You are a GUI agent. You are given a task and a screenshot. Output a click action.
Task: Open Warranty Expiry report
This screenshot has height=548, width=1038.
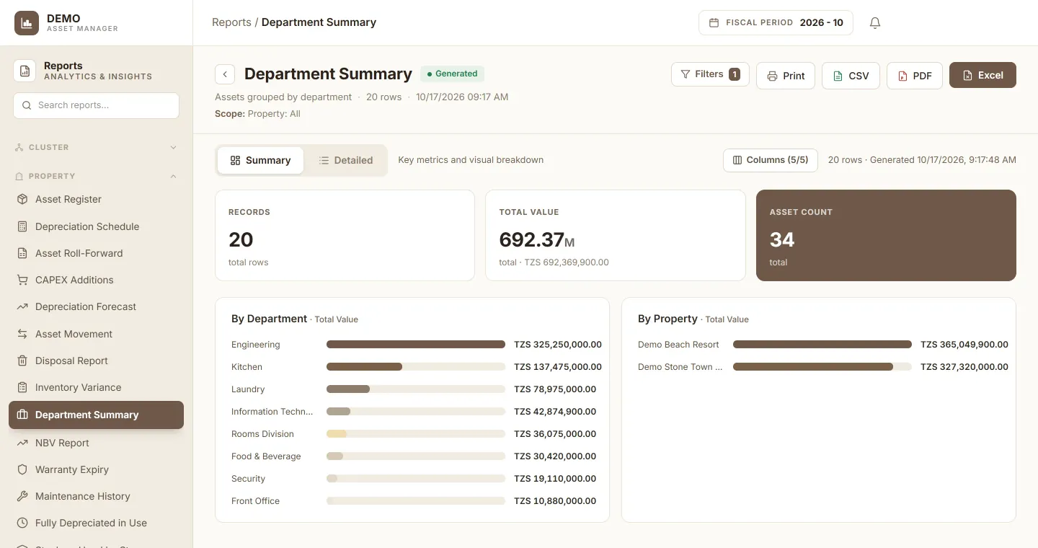(96, 469)
